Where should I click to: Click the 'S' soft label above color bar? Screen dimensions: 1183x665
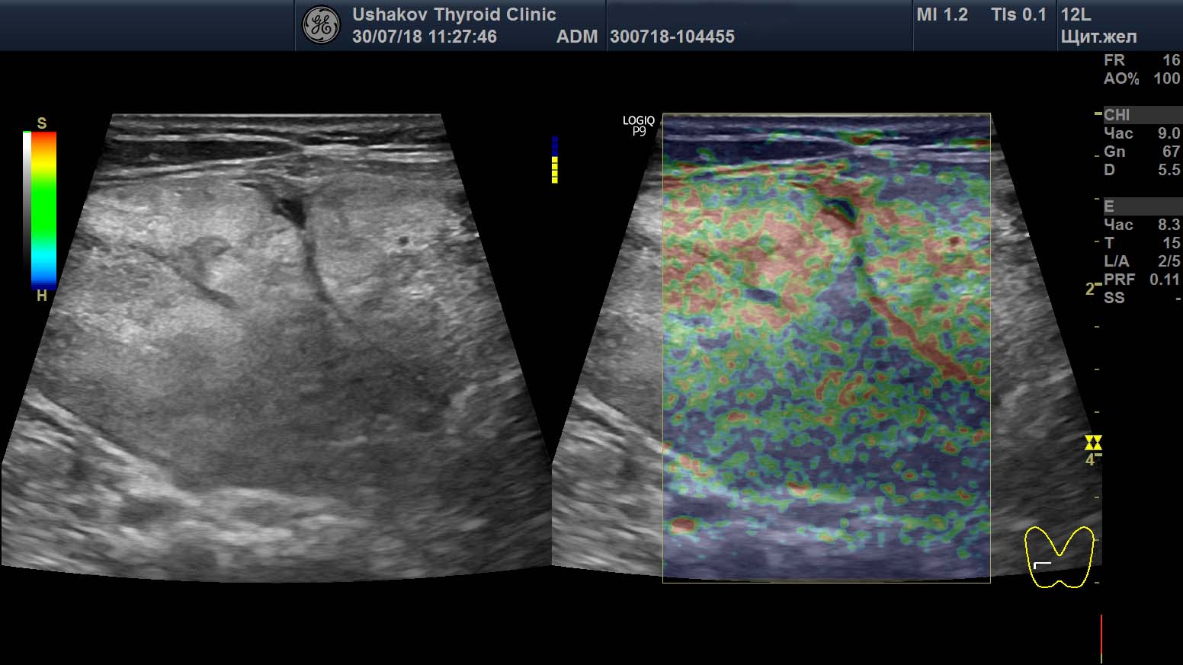pos(42,123)
